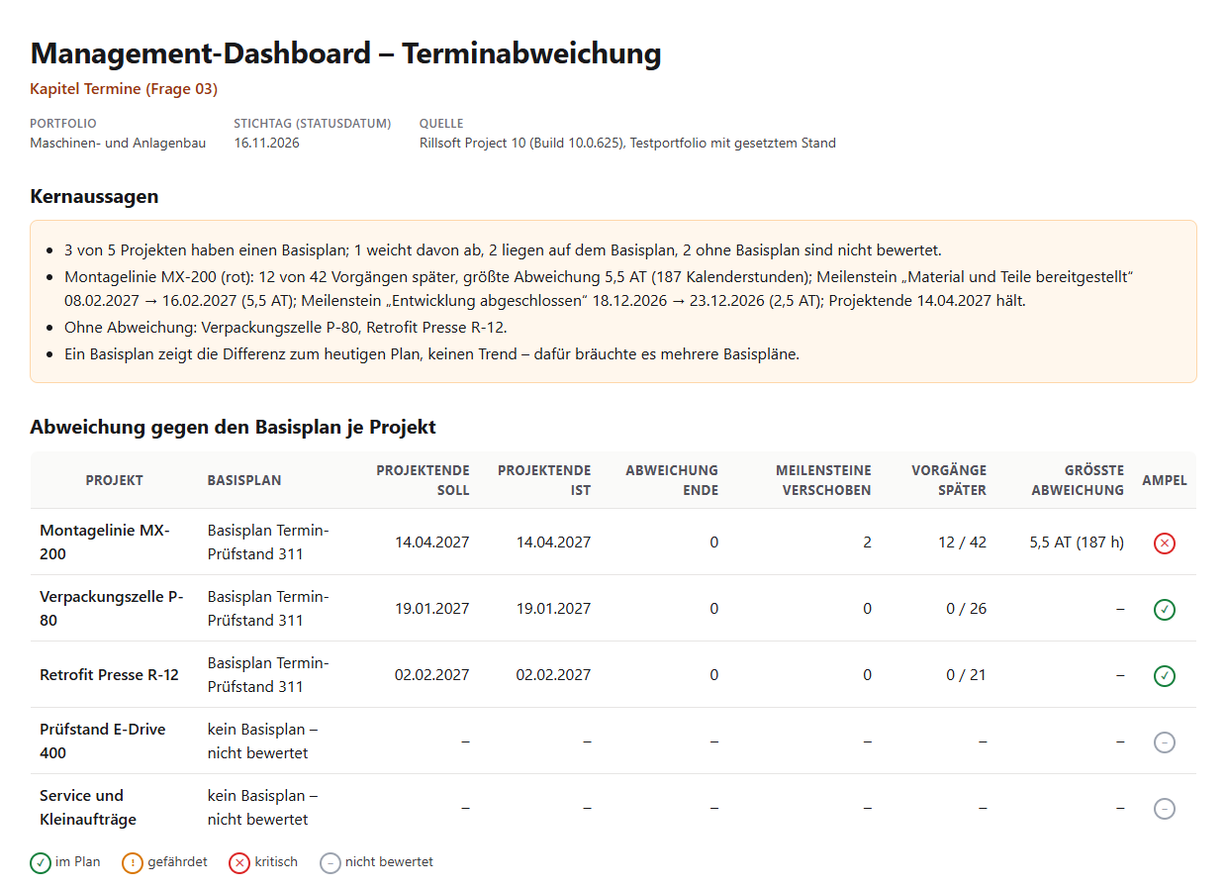Click the bullet 'Ohne Abweichung: Verpackungszelle P-80'
Screen dimensions: 1227x889
286,328
